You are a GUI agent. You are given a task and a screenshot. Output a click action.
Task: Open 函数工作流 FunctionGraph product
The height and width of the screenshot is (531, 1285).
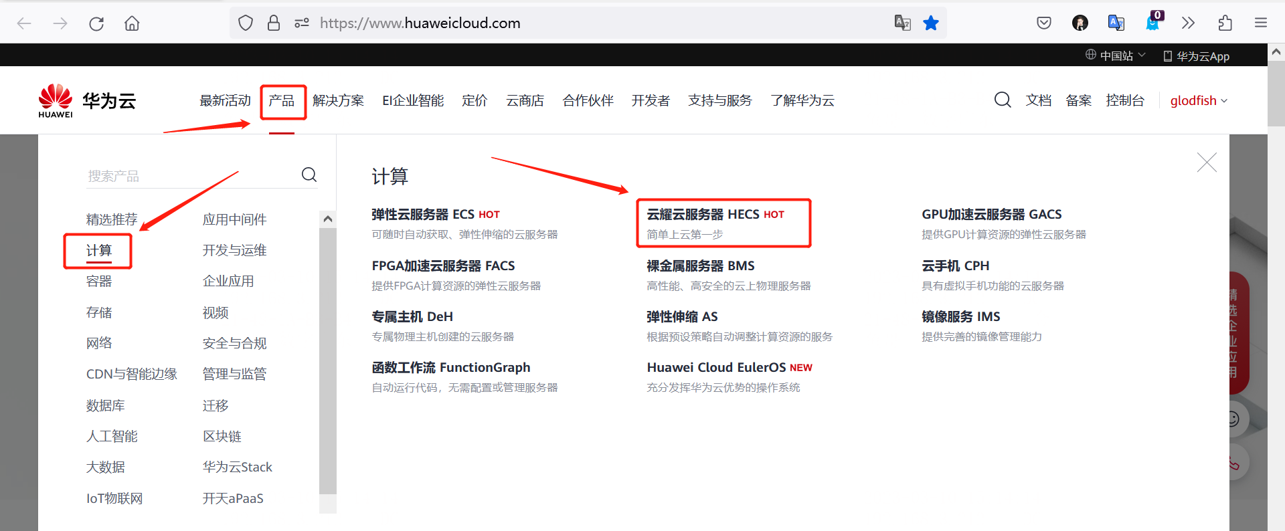click(x=451, y=368)
